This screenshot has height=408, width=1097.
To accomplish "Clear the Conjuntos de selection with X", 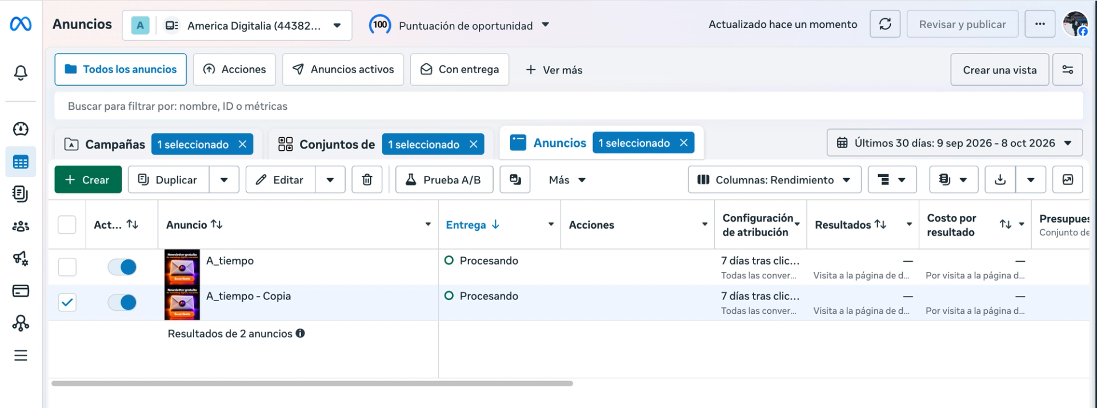I will (473, 144).
